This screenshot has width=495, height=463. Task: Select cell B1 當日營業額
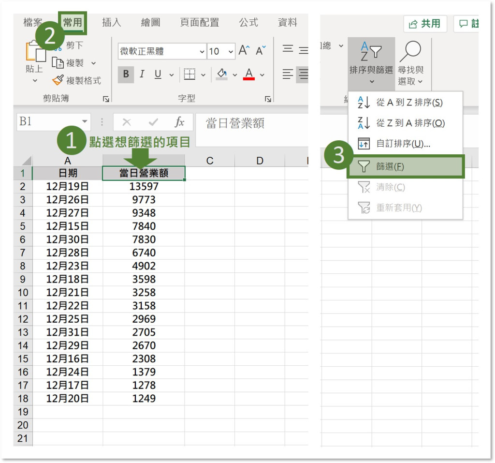click(144, 173)
